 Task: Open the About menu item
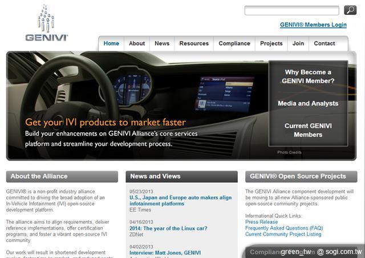(137, 43)
